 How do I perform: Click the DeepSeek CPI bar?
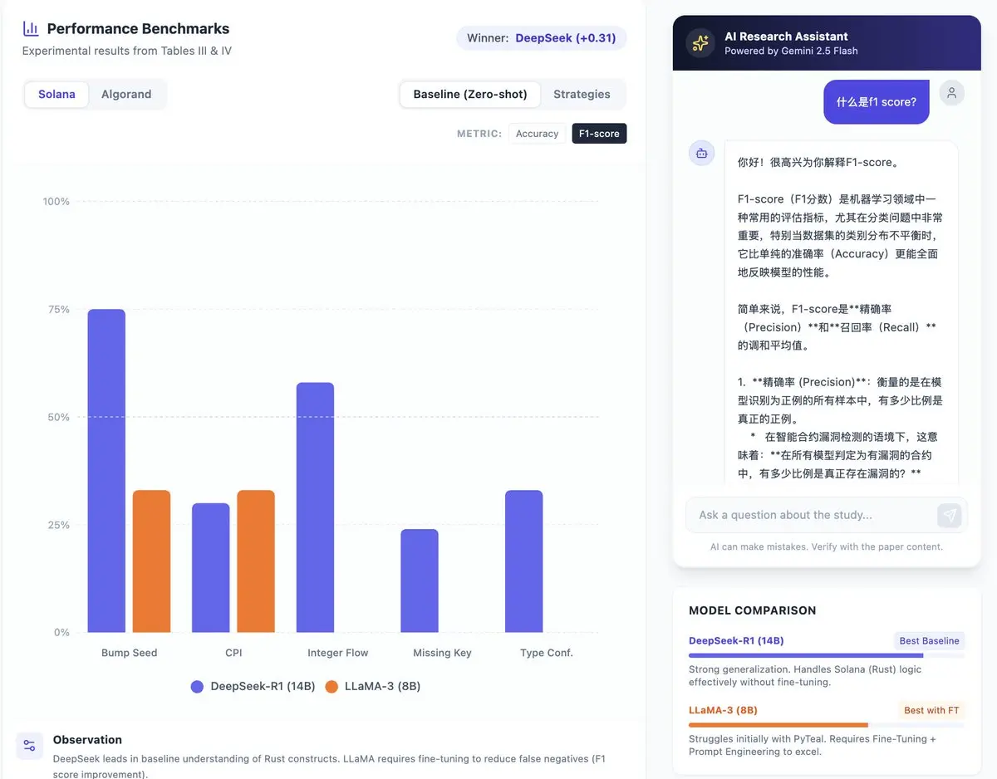click(x=211, y=568)
